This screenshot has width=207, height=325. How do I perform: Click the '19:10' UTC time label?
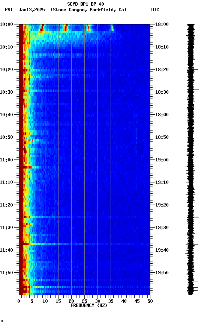click(162, 182)
